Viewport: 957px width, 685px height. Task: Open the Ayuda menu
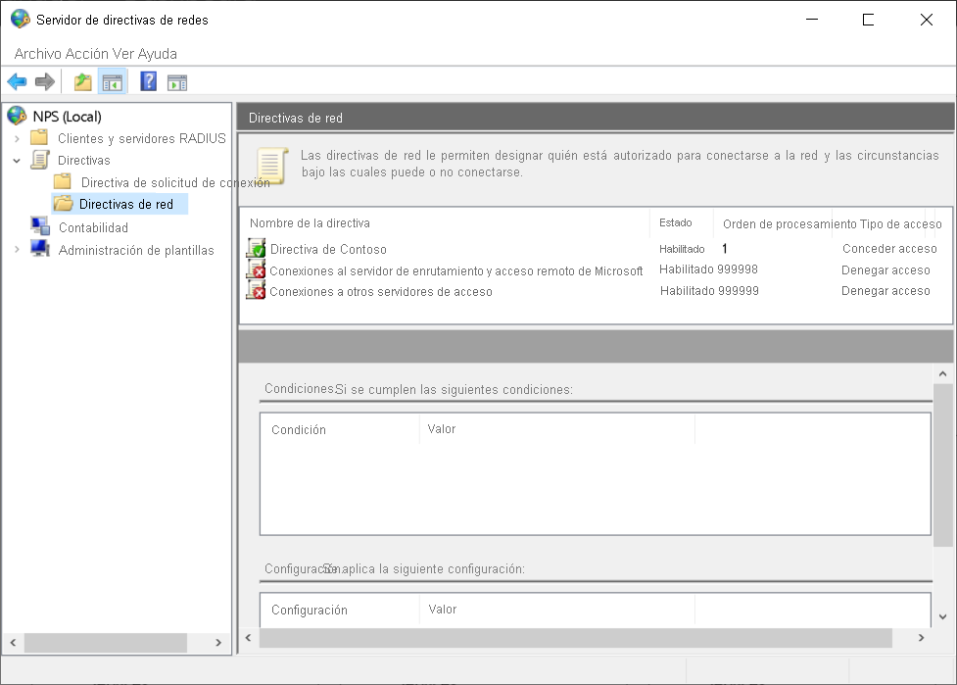157,54
